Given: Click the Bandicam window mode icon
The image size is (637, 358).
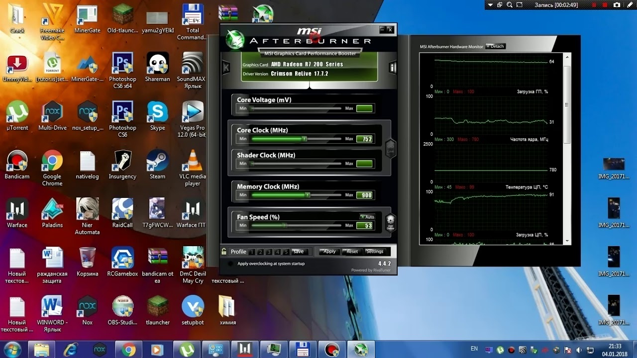Looking at the screenshot, I should tap(500, 5).
